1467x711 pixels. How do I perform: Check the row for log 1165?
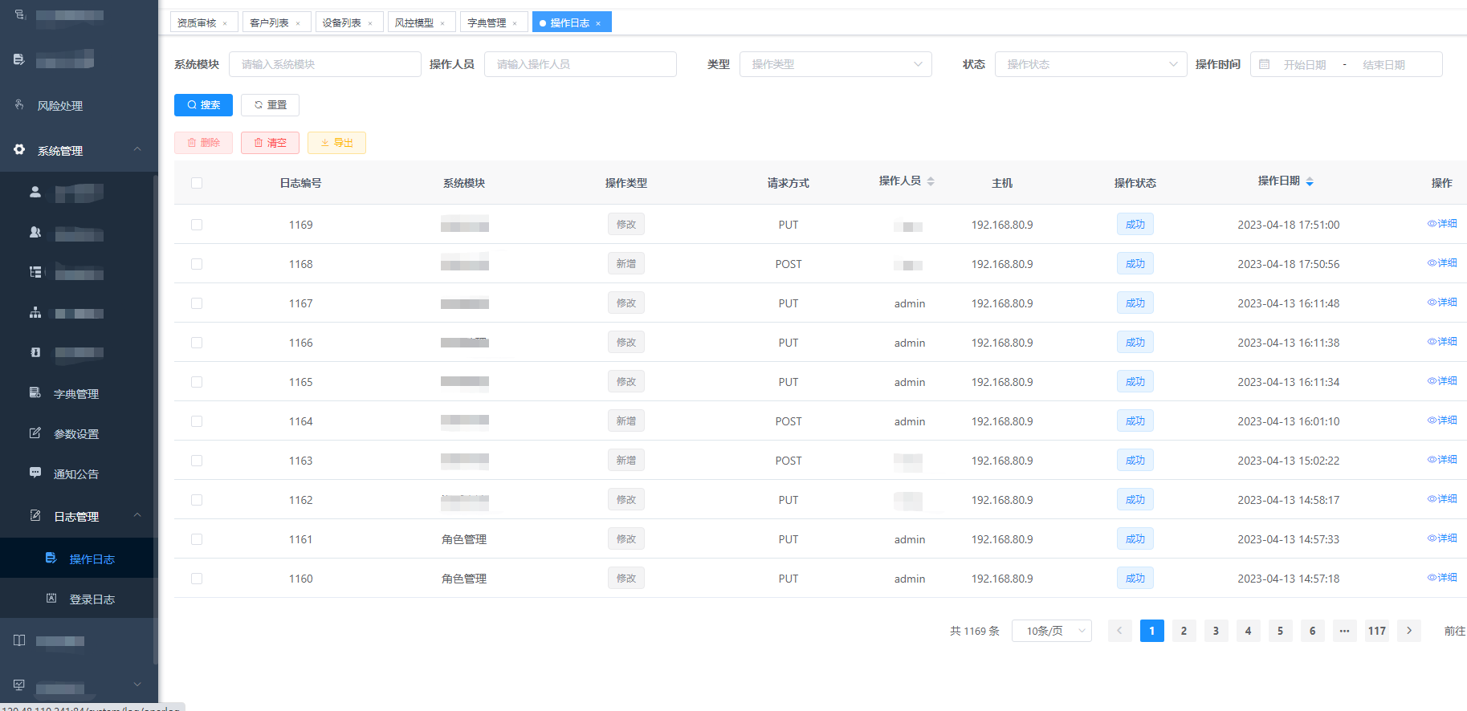[197, 382]
